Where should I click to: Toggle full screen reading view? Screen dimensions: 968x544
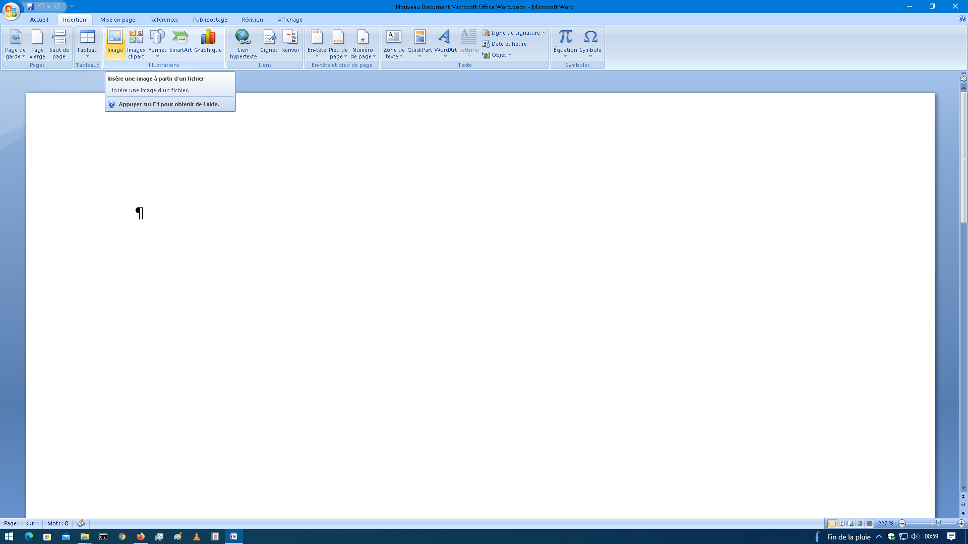(x=841, y=523)
